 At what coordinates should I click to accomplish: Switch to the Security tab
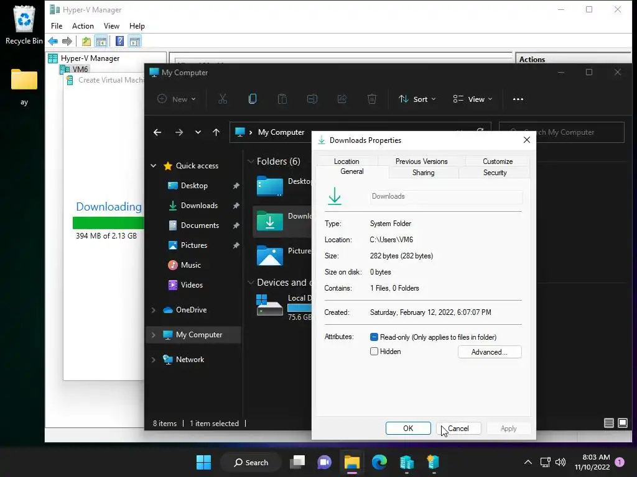[495, 173]
